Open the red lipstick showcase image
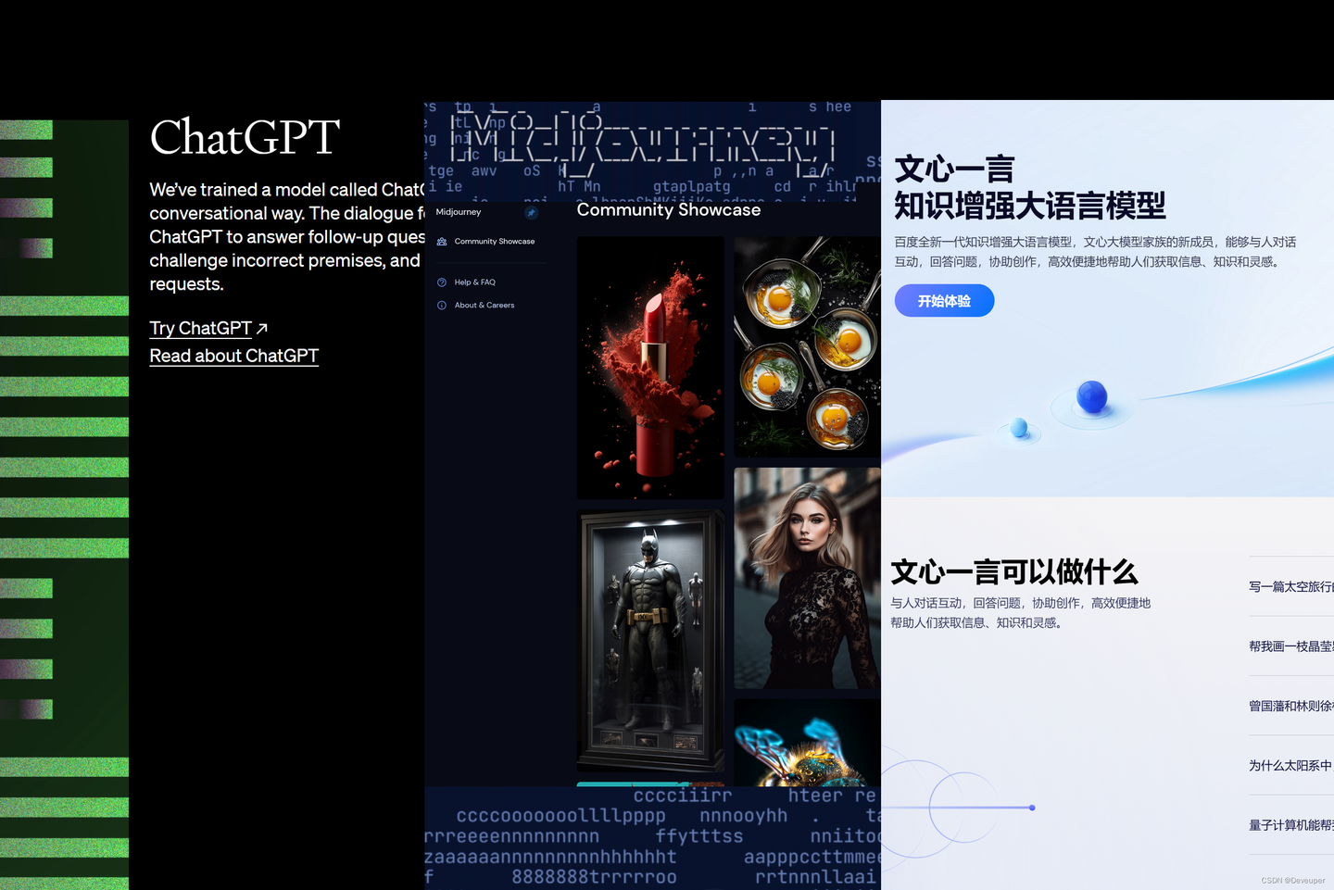The height and width of the screenshot is (890, 1334). click(650, 368)
